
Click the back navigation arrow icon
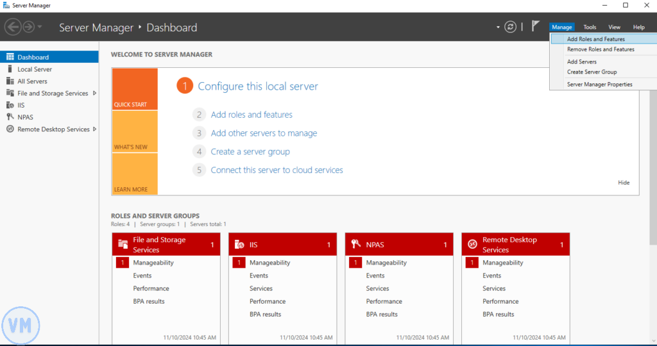point(13,27)
